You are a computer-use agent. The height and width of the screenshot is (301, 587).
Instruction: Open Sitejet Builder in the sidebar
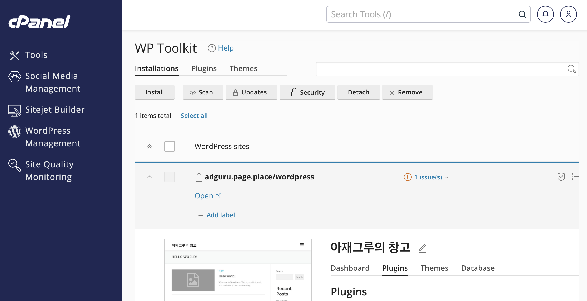click(47, 110)
